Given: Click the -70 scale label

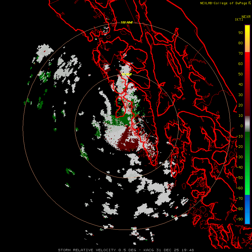Looking at the screenshot, I should (239, 199).
